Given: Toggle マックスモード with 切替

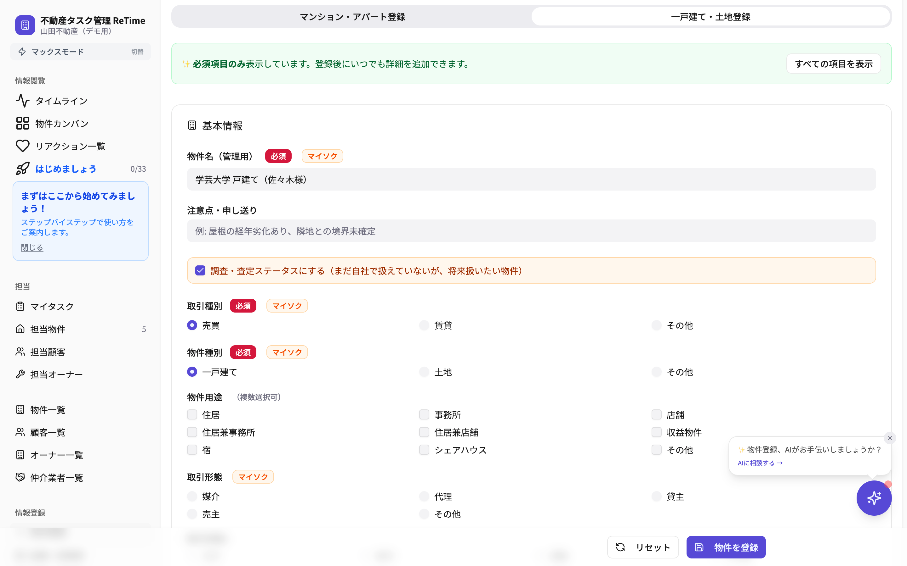Looking at the screenshot, I should pyautogui.click(x=137, y=52).
